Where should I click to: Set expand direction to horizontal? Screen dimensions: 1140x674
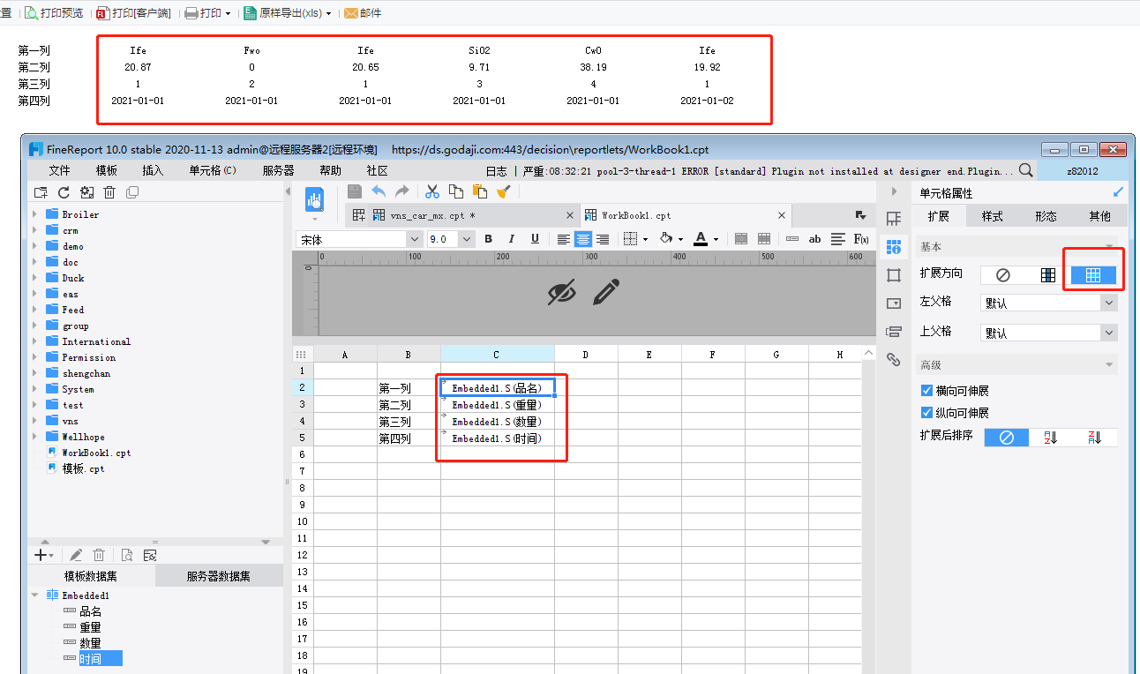pos(1093,275)
